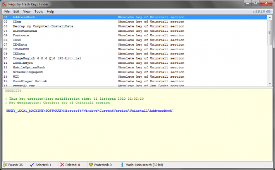The height and width of the screenshot is (170, 275).
Task: Maximize the Registry Trash Keys Finder window
Action: 256,3
